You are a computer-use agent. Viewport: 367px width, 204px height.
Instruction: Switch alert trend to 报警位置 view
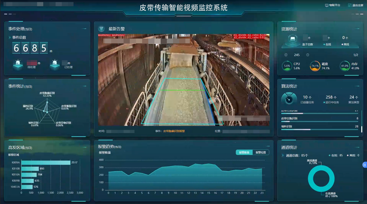[260, 152]
